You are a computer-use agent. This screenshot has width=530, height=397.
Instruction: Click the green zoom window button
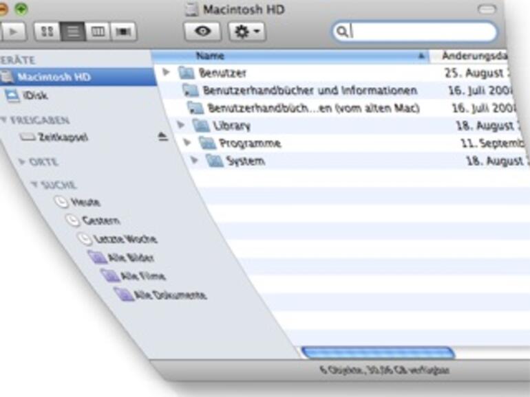[x=21, y=9]
